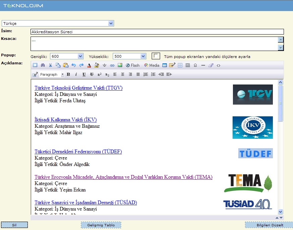The width and height of the screenshot is (293, 230).
Task: Apply superscript formatting
Action: coord(99,74)
